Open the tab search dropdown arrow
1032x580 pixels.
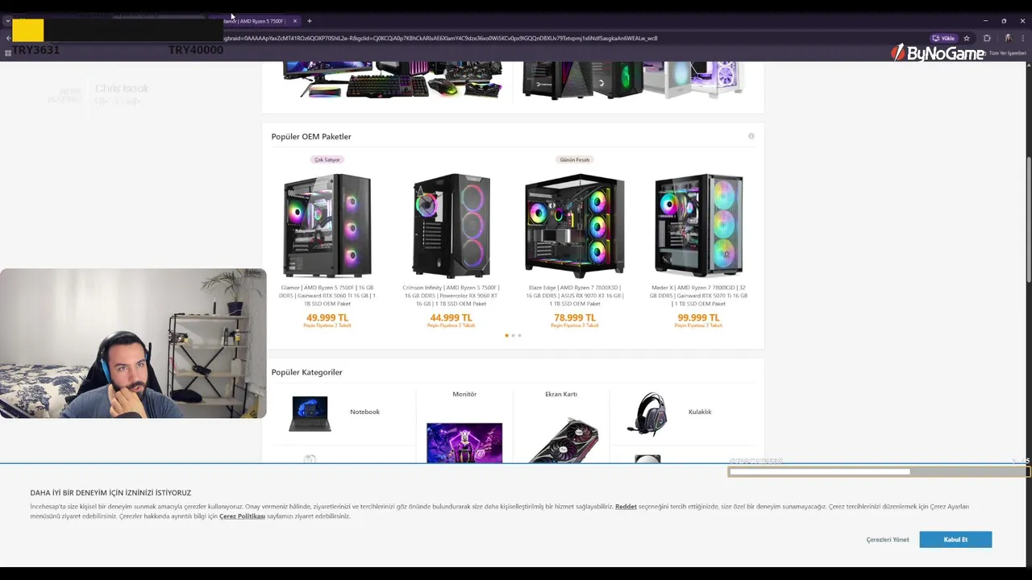7,21
